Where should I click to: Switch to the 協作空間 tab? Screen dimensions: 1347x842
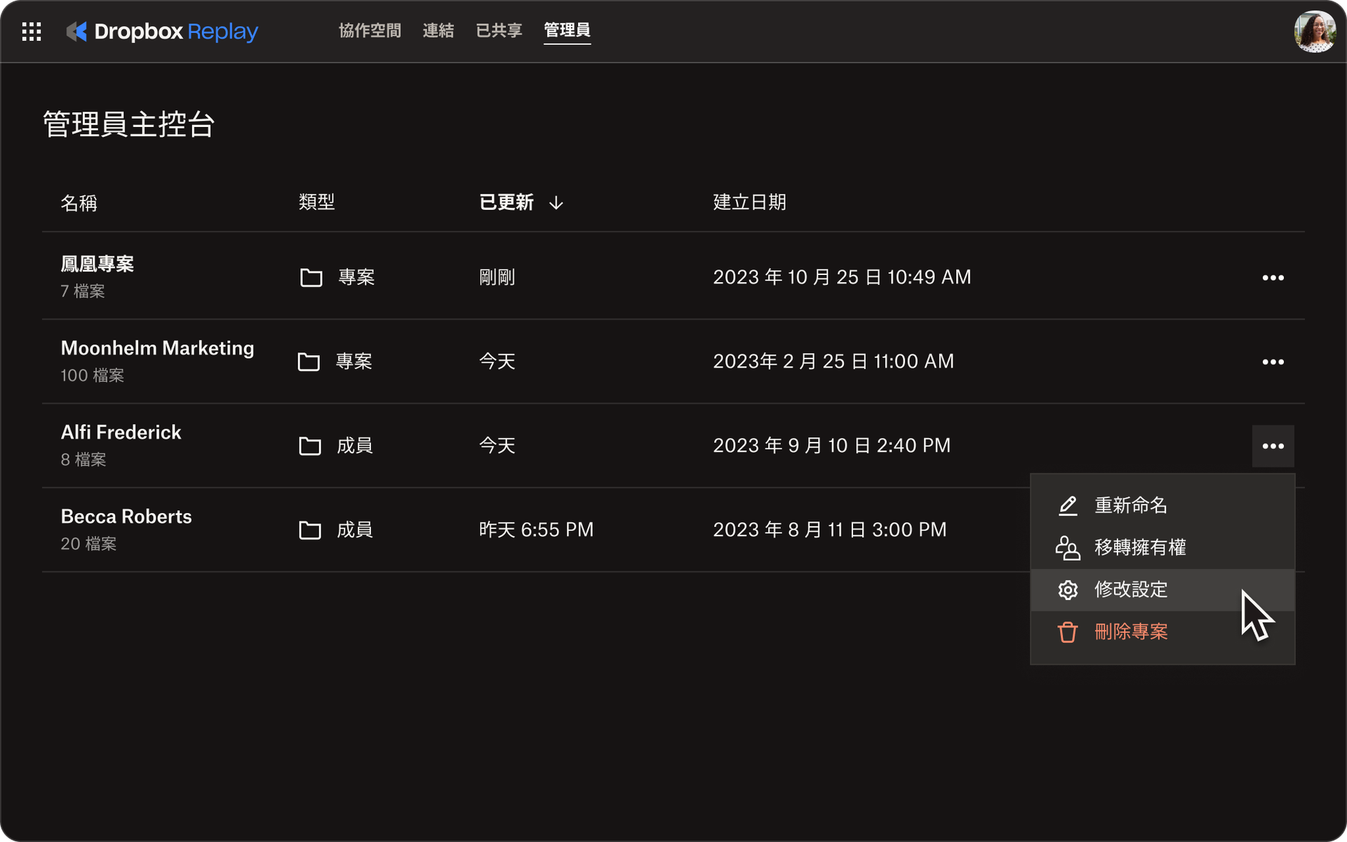click(x=370, y=31)
